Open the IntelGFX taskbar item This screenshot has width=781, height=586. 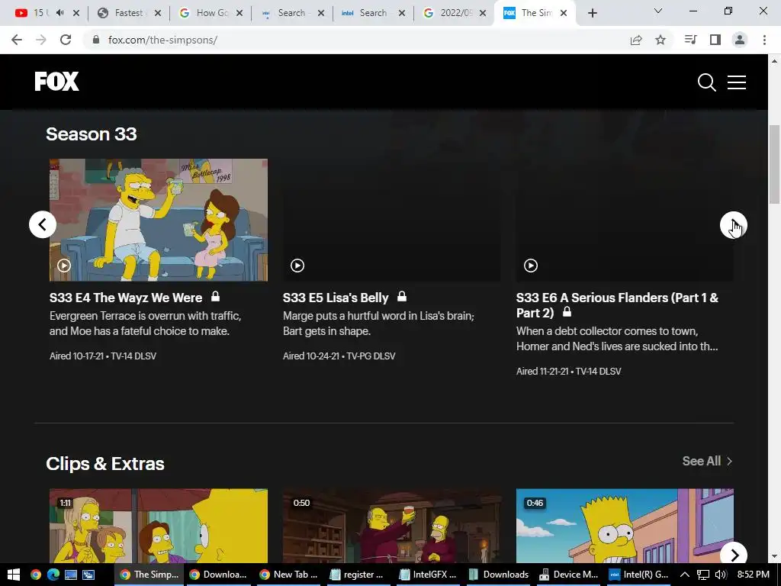[x=429, y=575]
